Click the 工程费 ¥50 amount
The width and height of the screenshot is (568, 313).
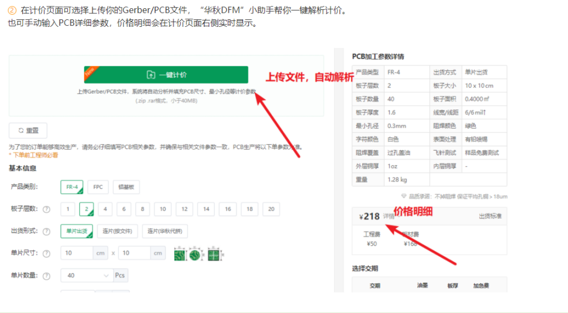[x=372, y=244]
